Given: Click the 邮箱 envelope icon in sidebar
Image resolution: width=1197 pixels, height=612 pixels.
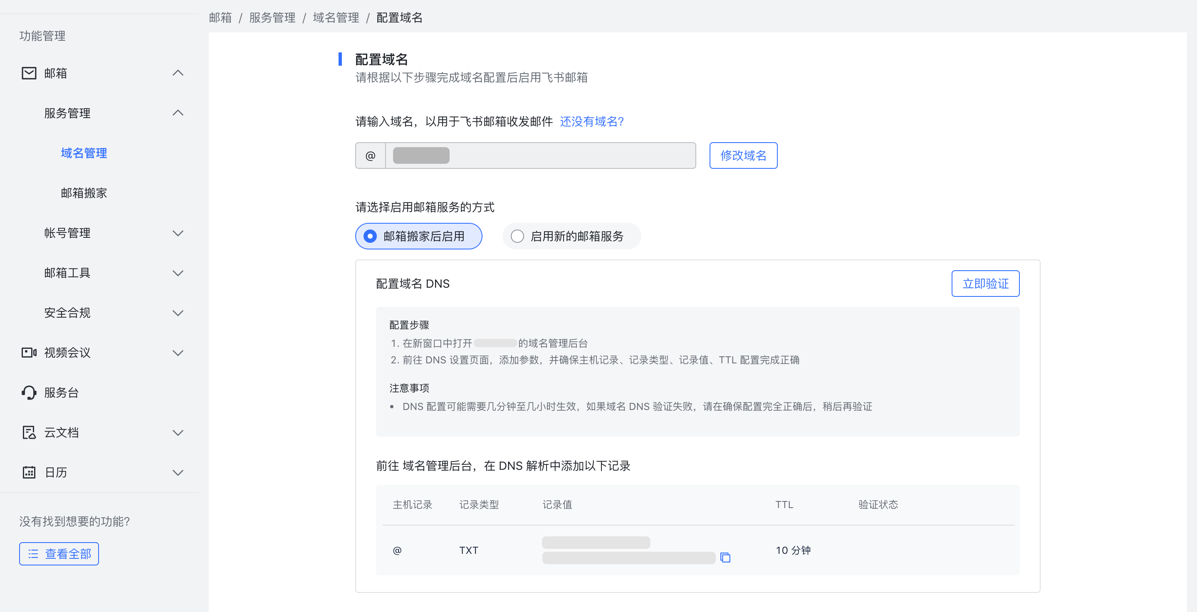Looking at the screenshot, I should pos(28,73).
